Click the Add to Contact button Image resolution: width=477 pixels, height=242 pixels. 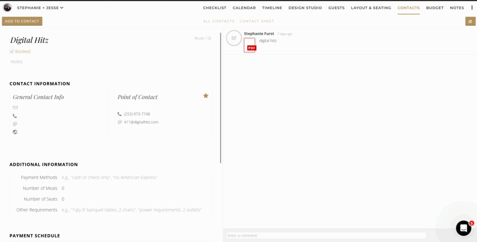pyautogui.click(x=22, y=21)
